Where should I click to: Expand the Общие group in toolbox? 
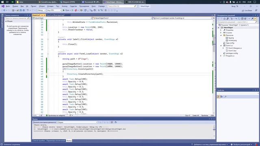tap(6, 21)
